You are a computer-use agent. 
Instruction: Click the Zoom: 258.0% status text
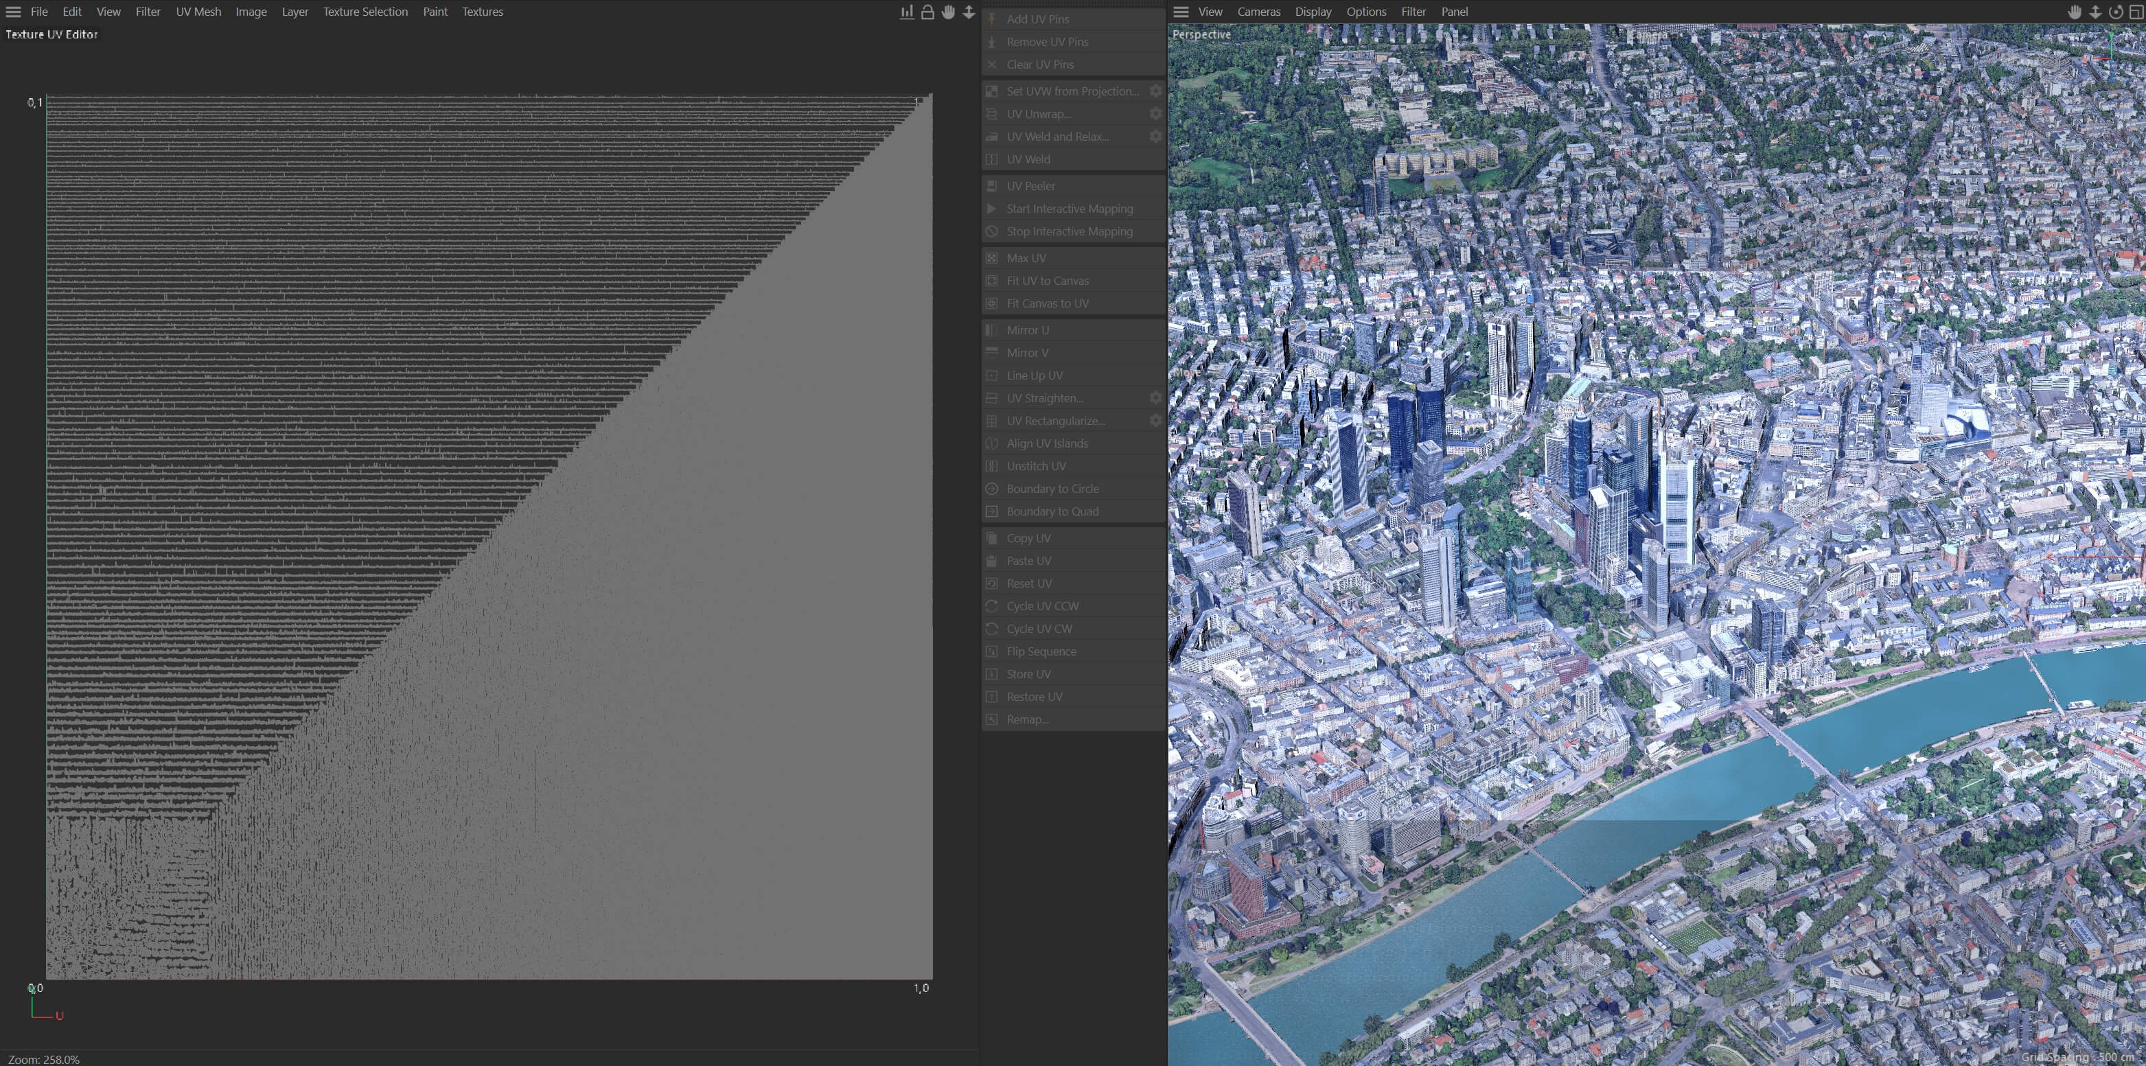pyautogui.click(x=44, y=1059)
